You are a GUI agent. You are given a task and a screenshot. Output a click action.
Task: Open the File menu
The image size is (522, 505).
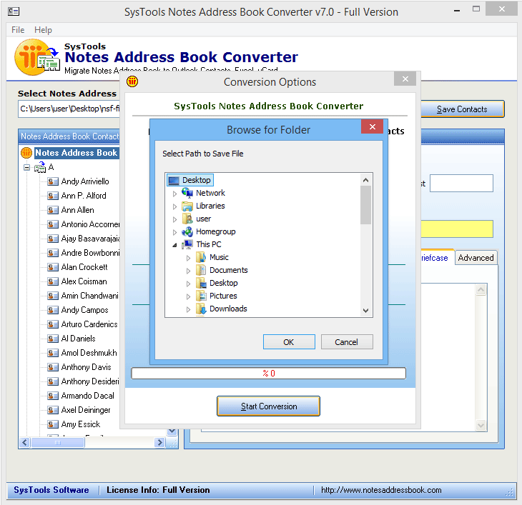(18, 30)
